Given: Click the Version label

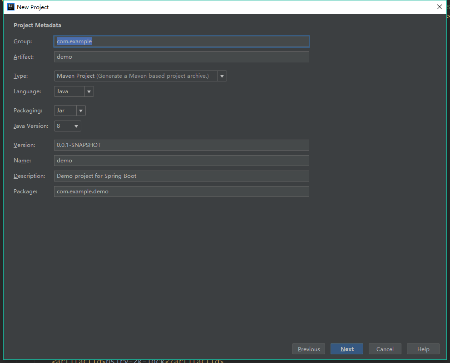Looking at the screenshot, I should pyautogui.click(x=25, y=145).
